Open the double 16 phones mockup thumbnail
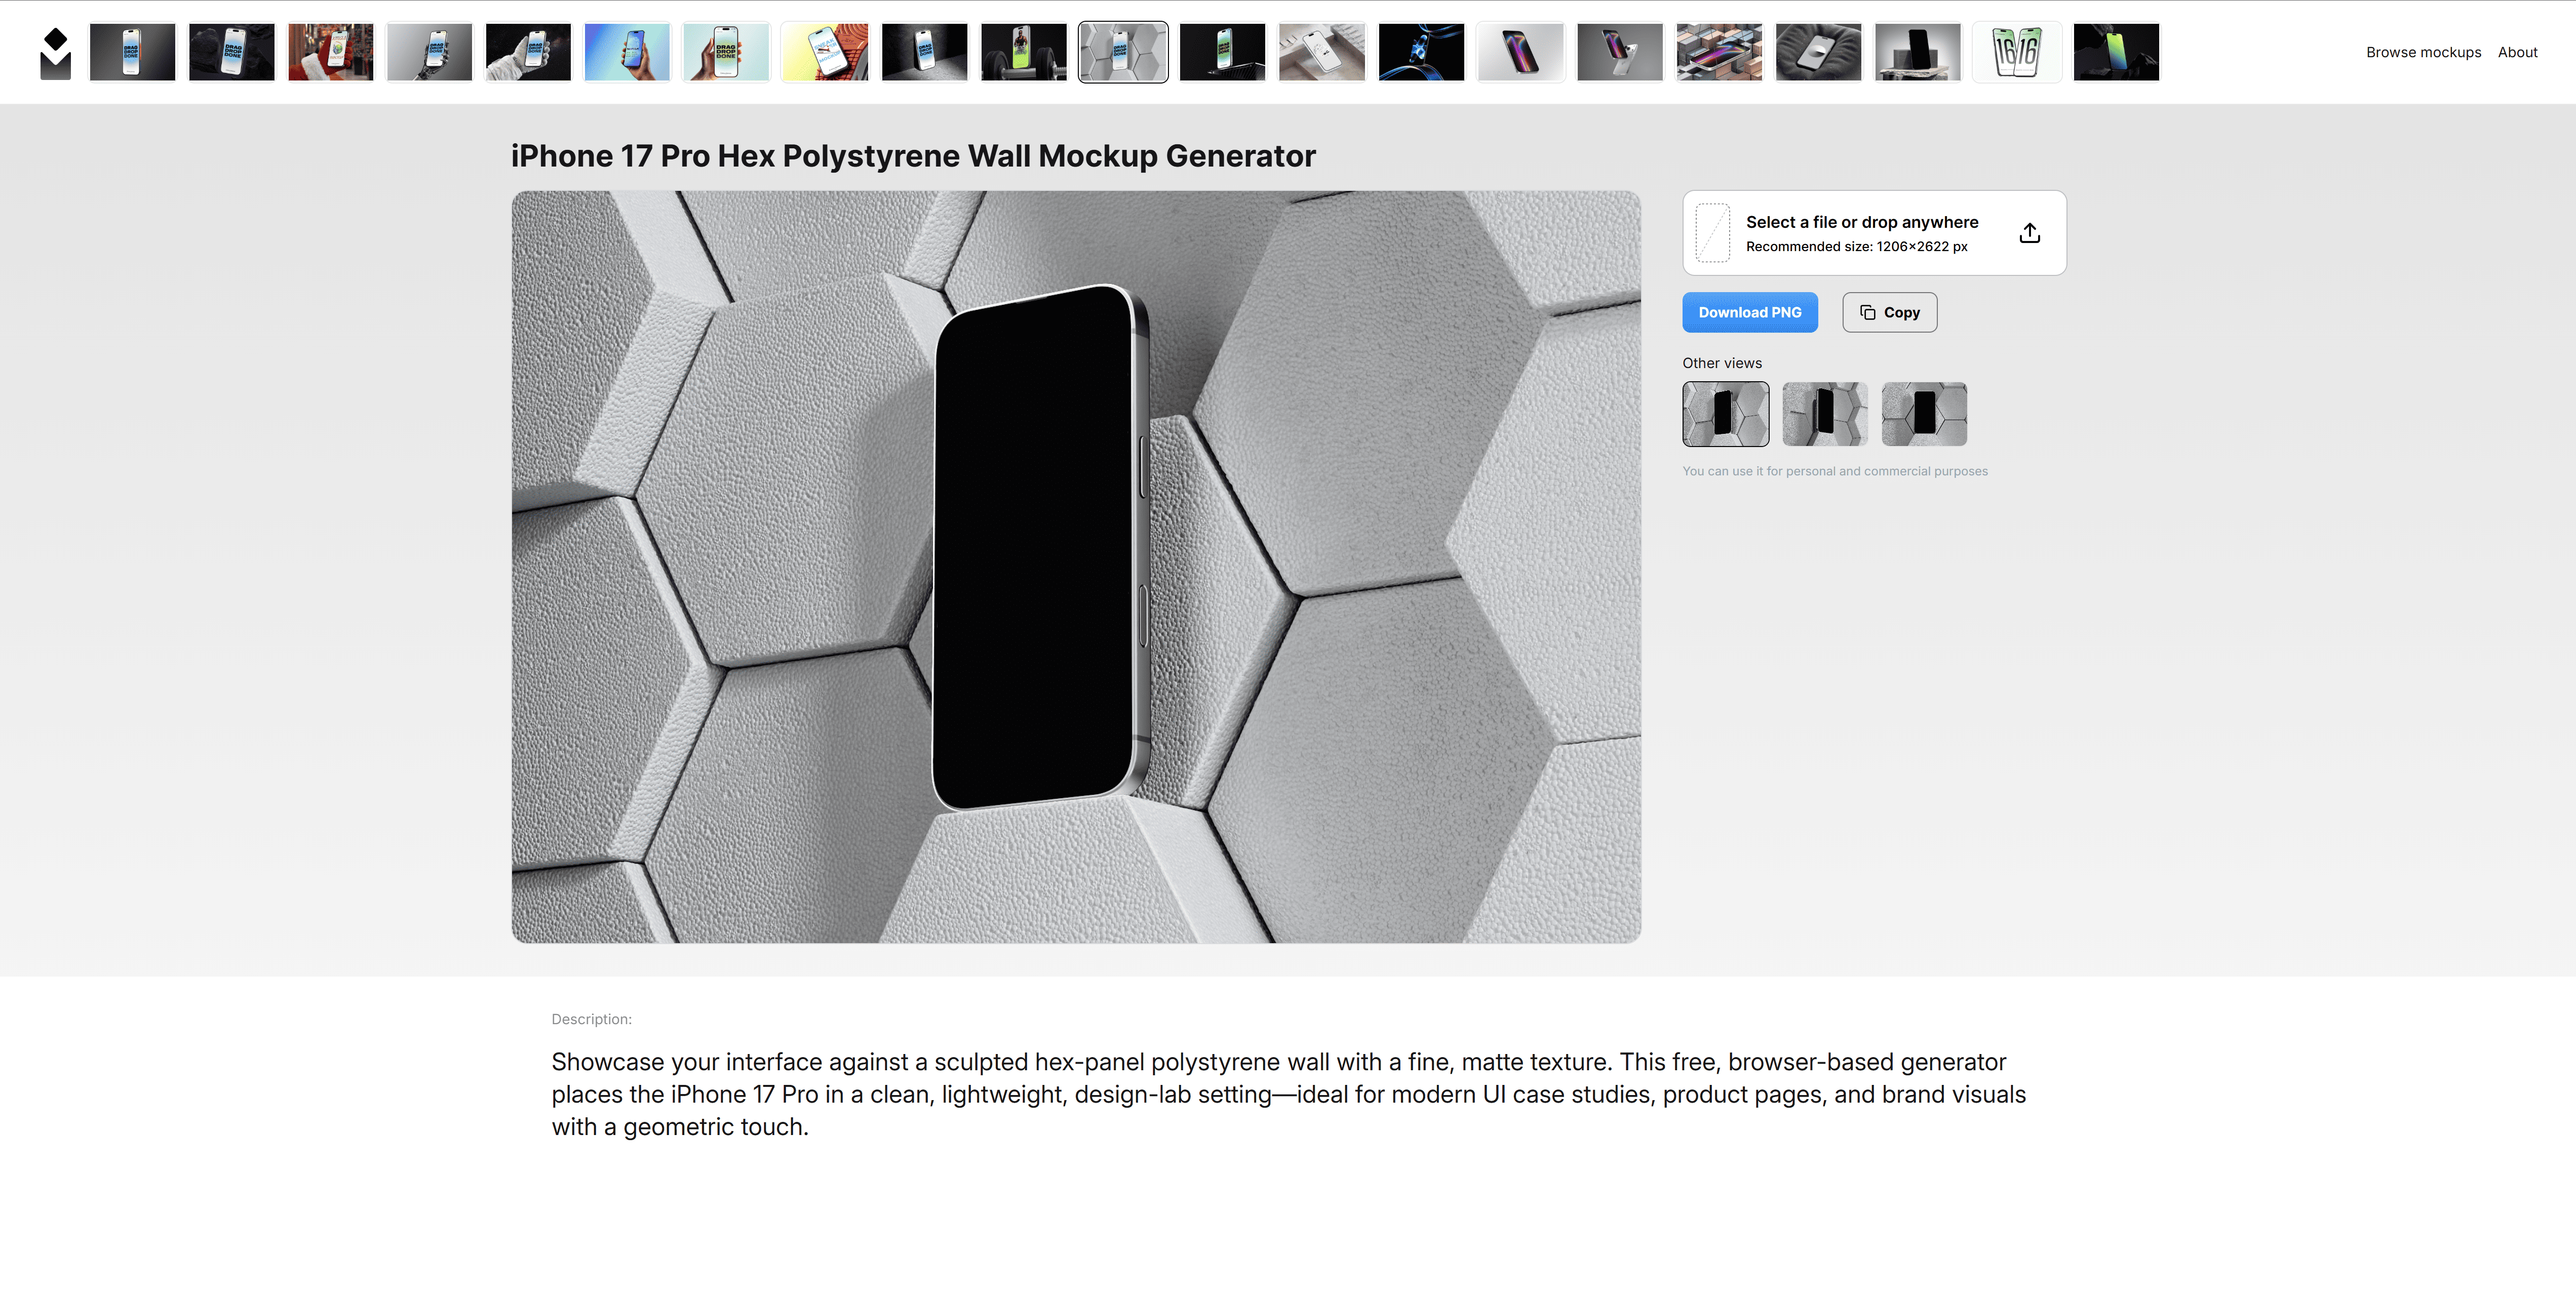Viewport: 2576px width, 1294px height. 2017,52
